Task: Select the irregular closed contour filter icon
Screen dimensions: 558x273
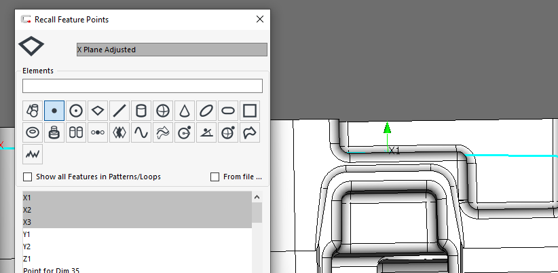Action: click(249, 132)
